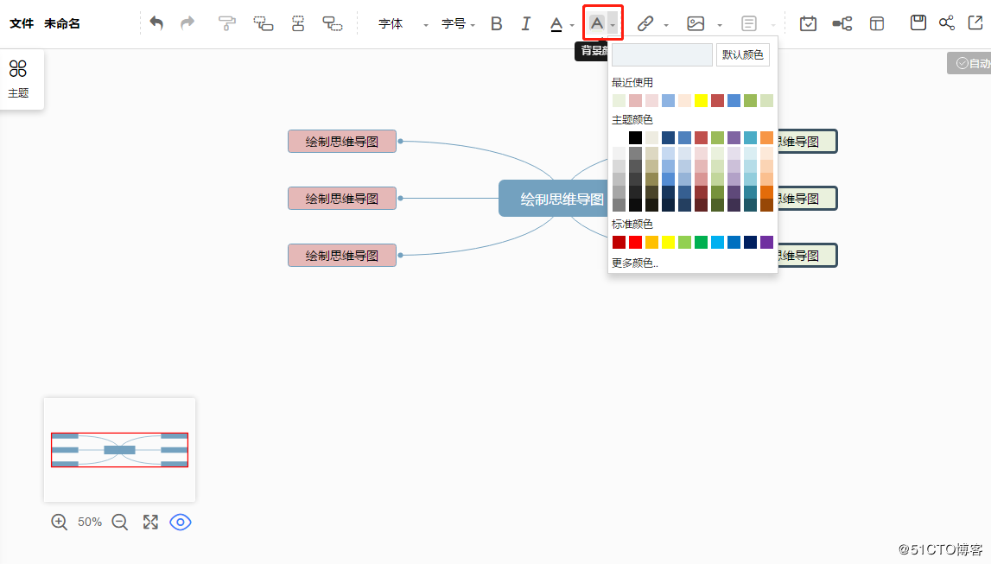Open the 字号 font size dropdown

pos(458,24)
